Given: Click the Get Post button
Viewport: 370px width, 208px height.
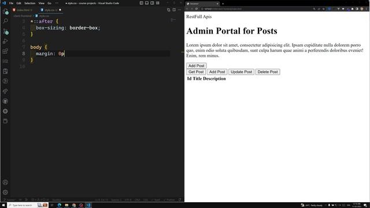Looking at the screenshot, I should tap(196, 72).
